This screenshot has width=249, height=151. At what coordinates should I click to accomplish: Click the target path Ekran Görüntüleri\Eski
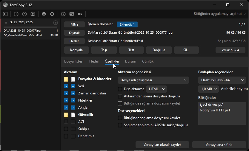tap(115, 41)
